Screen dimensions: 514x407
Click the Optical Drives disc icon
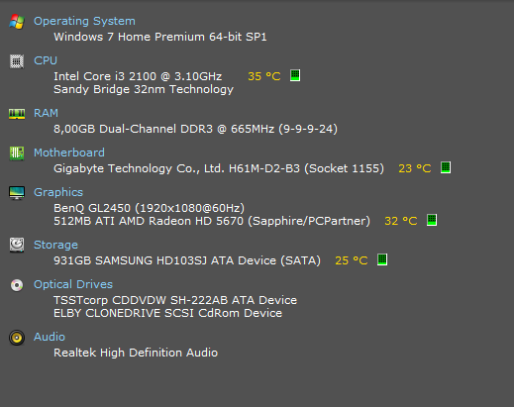[x=17, y=285]
